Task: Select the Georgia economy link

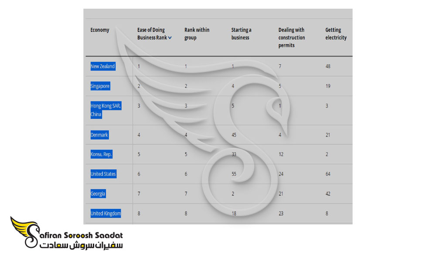Action: point(98,194)
